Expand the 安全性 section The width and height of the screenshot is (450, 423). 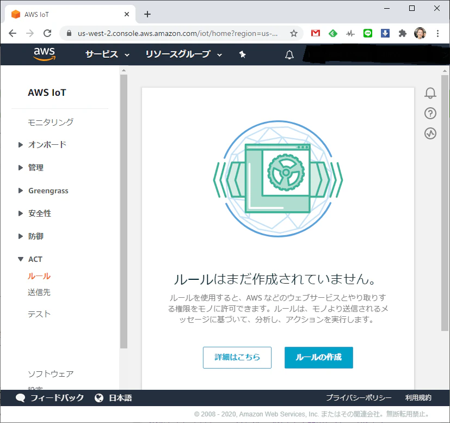(x=20, y=213)
